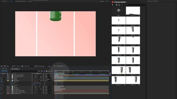Hide the Background_04 layer
Viewport: 177px width, 99px height.
1,94
